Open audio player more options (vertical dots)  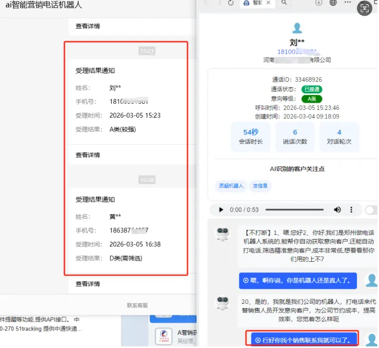[x=351, y=210]
